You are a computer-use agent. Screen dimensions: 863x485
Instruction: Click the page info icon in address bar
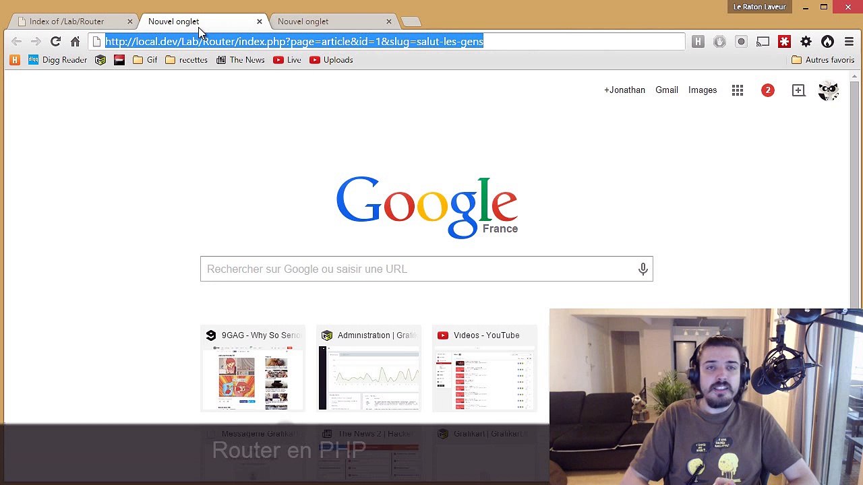[x=97, y=42]
